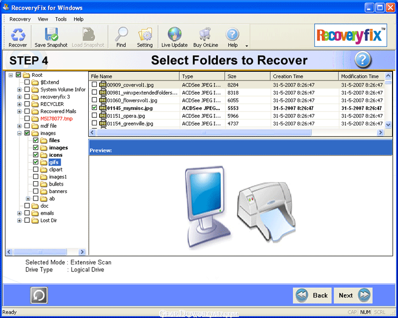The image size is (398, 318).
Task: Expand the mdf file node
Action: 19,126
